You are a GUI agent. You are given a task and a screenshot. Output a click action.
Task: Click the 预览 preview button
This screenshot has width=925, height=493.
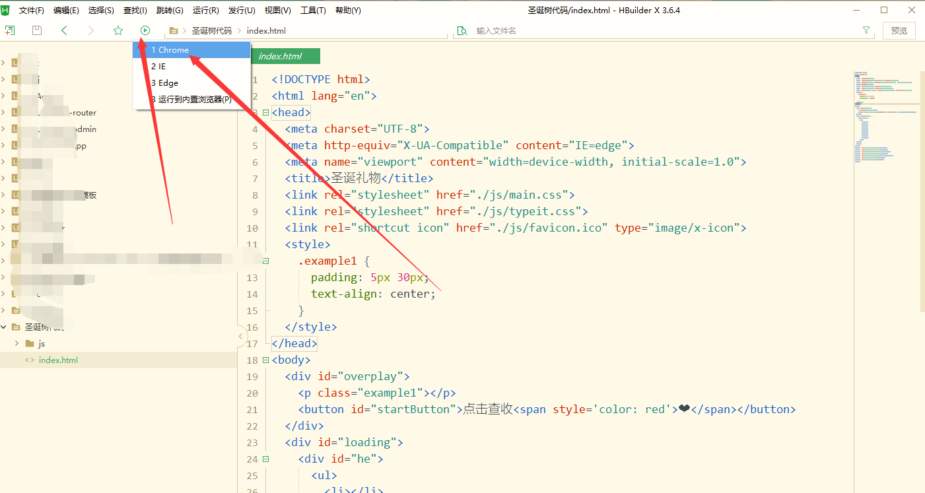(x=899, y=30)
